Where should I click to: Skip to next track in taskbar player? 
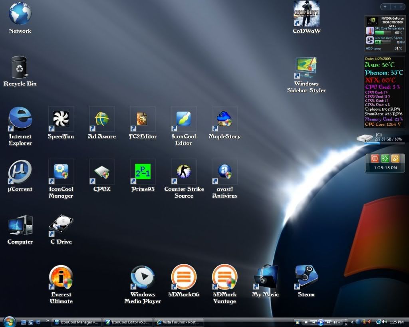(328, 322)
